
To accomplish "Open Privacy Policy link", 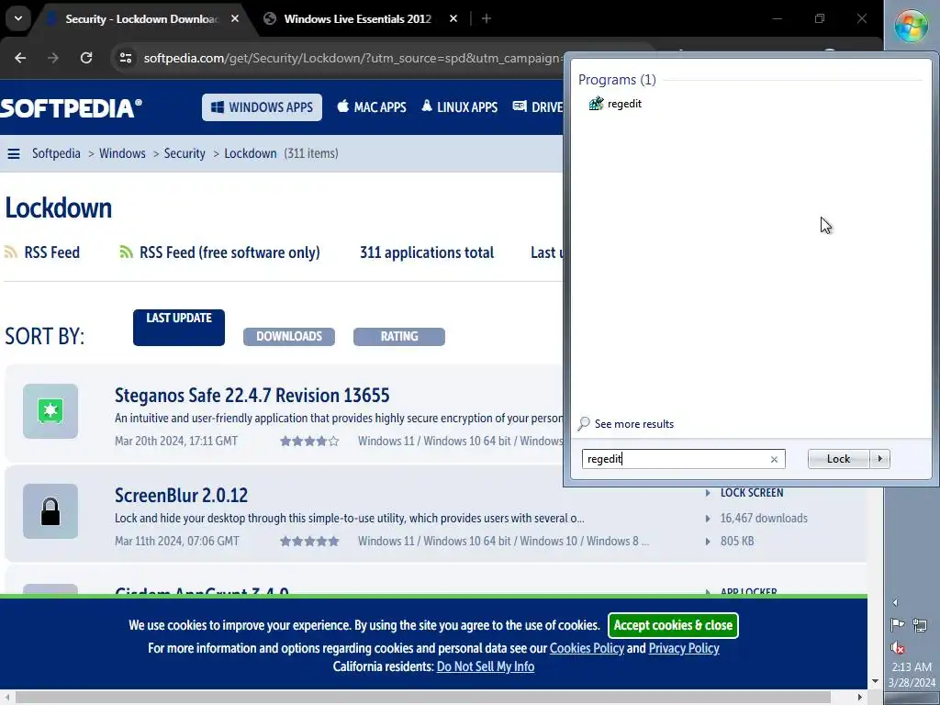I will pos(684,648).
